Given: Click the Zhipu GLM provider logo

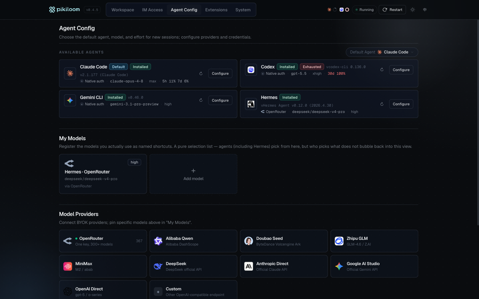Looking at the screenshot, I should [339, 241].
